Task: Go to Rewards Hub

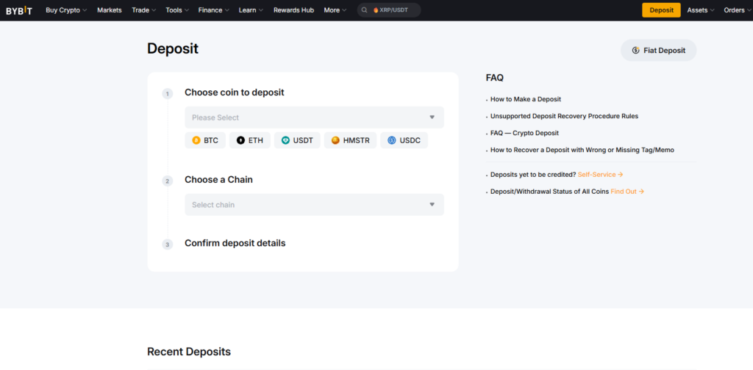Action: click(293, 10)
